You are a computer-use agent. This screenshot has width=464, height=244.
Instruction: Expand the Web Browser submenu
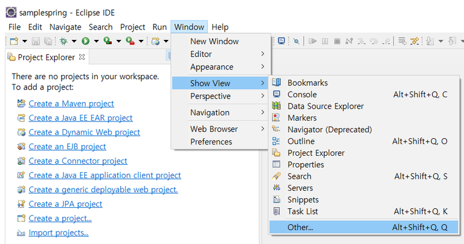[x=221, y=129]
